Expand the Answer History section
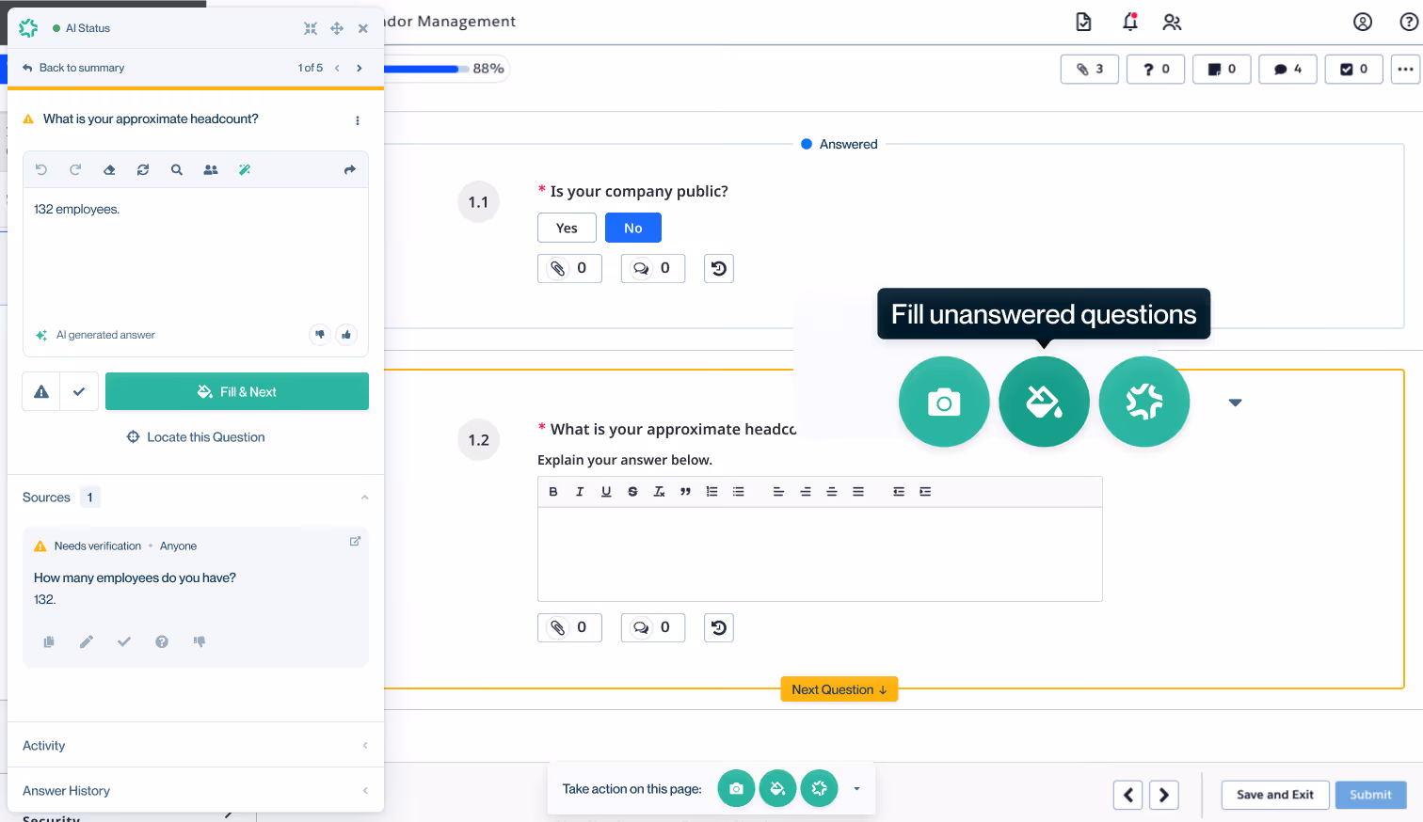The image size is (1423, 822). pos(365,791)
